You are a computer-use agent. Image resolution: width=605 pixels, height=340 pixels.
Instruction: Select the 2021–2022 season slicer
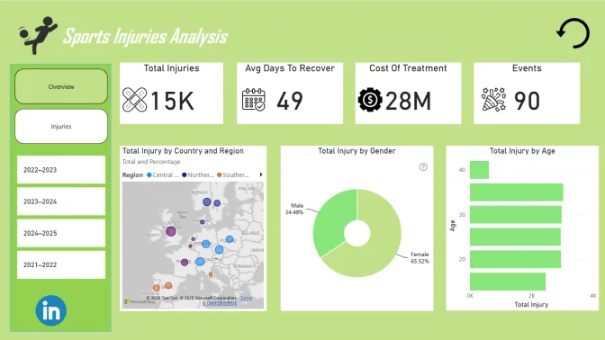(x=61, y=264)
